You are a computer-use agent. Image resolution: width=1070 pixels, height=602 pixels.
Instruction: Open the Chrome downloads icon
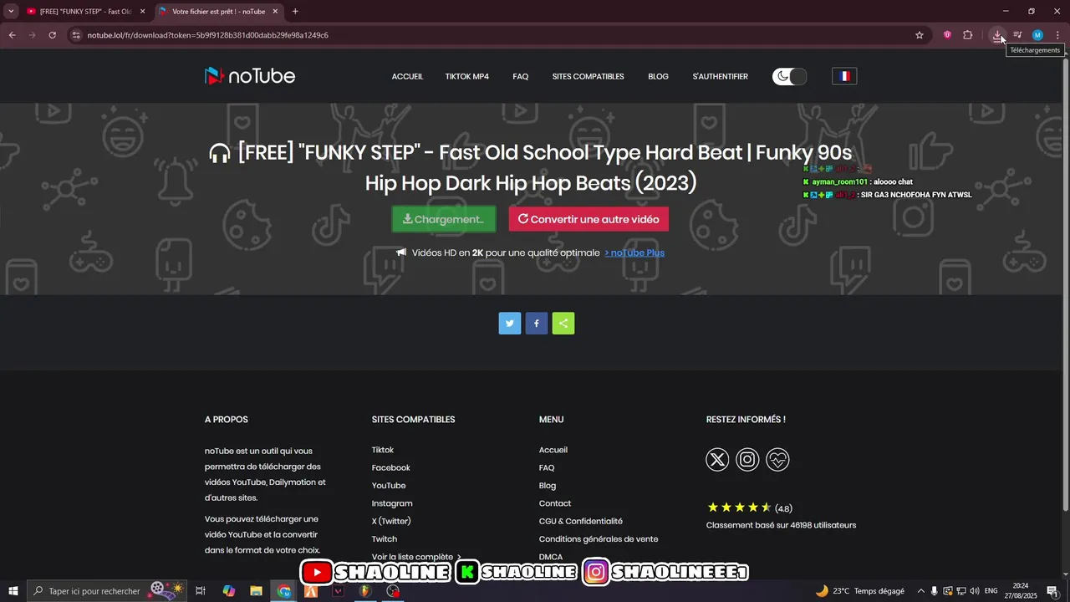[x=997, y=35]
